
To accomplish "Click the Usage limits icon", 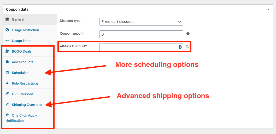I will pyautogui.click(x=7, y=41).
